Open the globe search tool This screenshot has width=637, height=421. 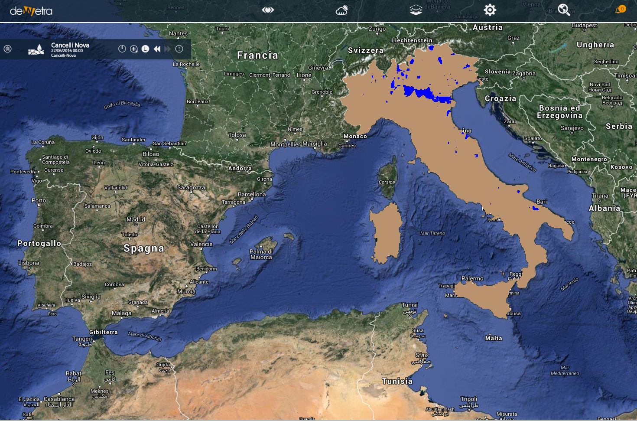pyautogui.click(x=564, y=10)
